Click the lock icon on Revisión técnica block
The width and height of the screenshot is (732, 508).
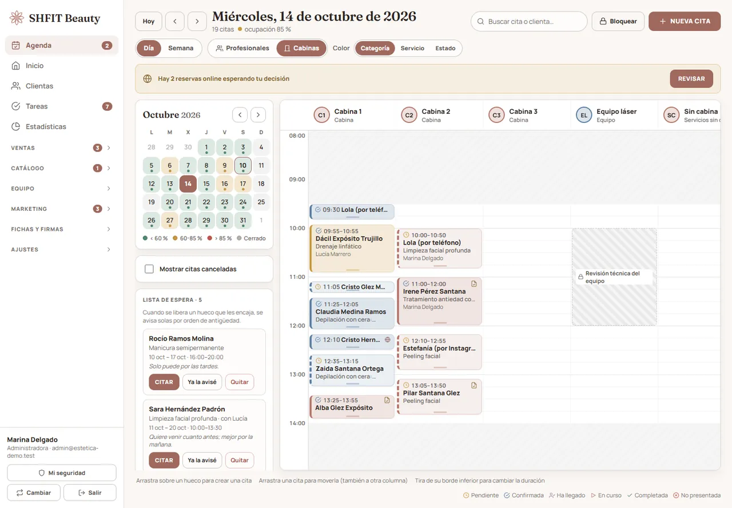click(580, 277)
